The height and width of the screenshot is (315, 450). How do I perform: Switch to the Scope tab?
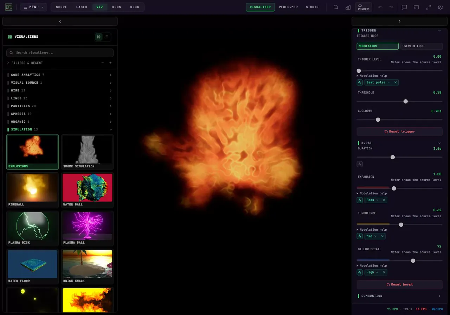click(x=62, y=7)
